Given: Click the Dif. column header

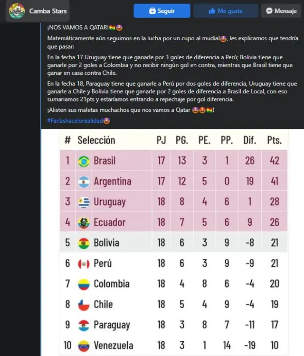Looking at the screenshot, I should pos(250,140).
